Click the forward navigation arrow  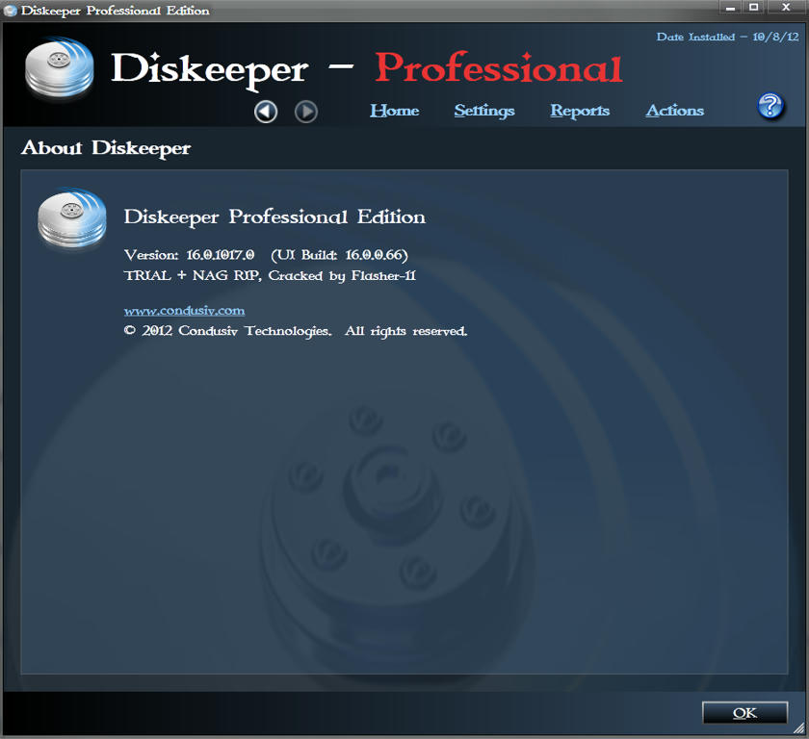[306, 112]
